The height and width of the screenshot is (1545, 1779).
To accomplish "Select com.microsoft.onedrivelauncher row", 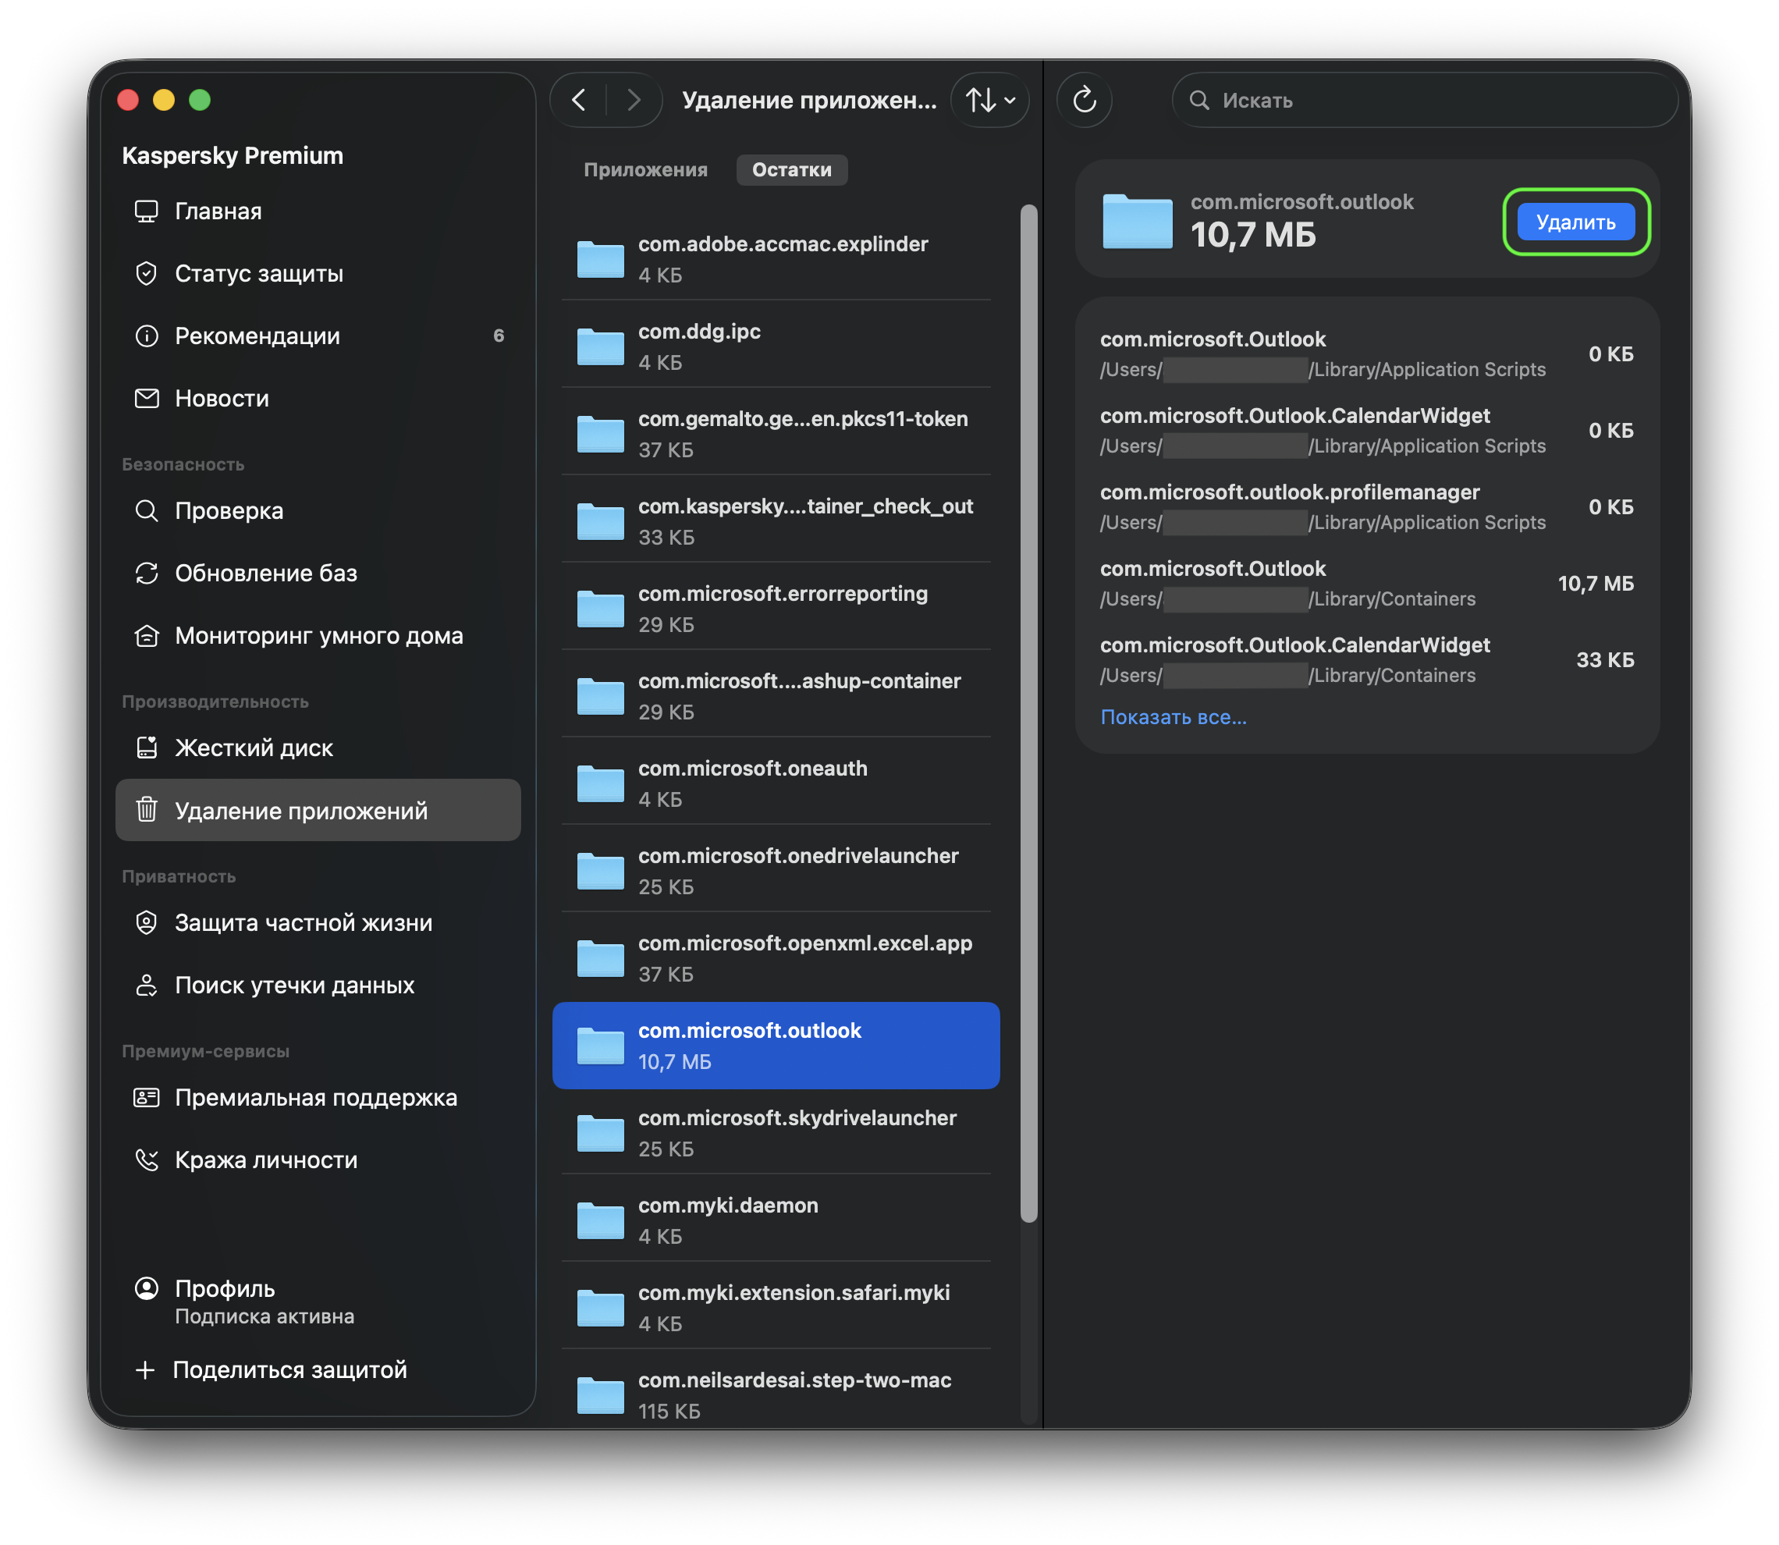I will pyautogui.click(x=776, y=871).
